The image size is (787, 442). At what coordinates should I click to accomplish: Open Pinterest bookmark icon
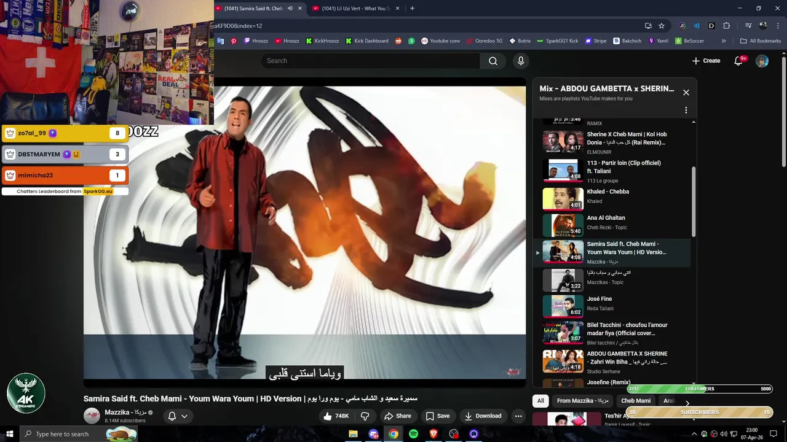pyautogui.click(x=234, y=41)
